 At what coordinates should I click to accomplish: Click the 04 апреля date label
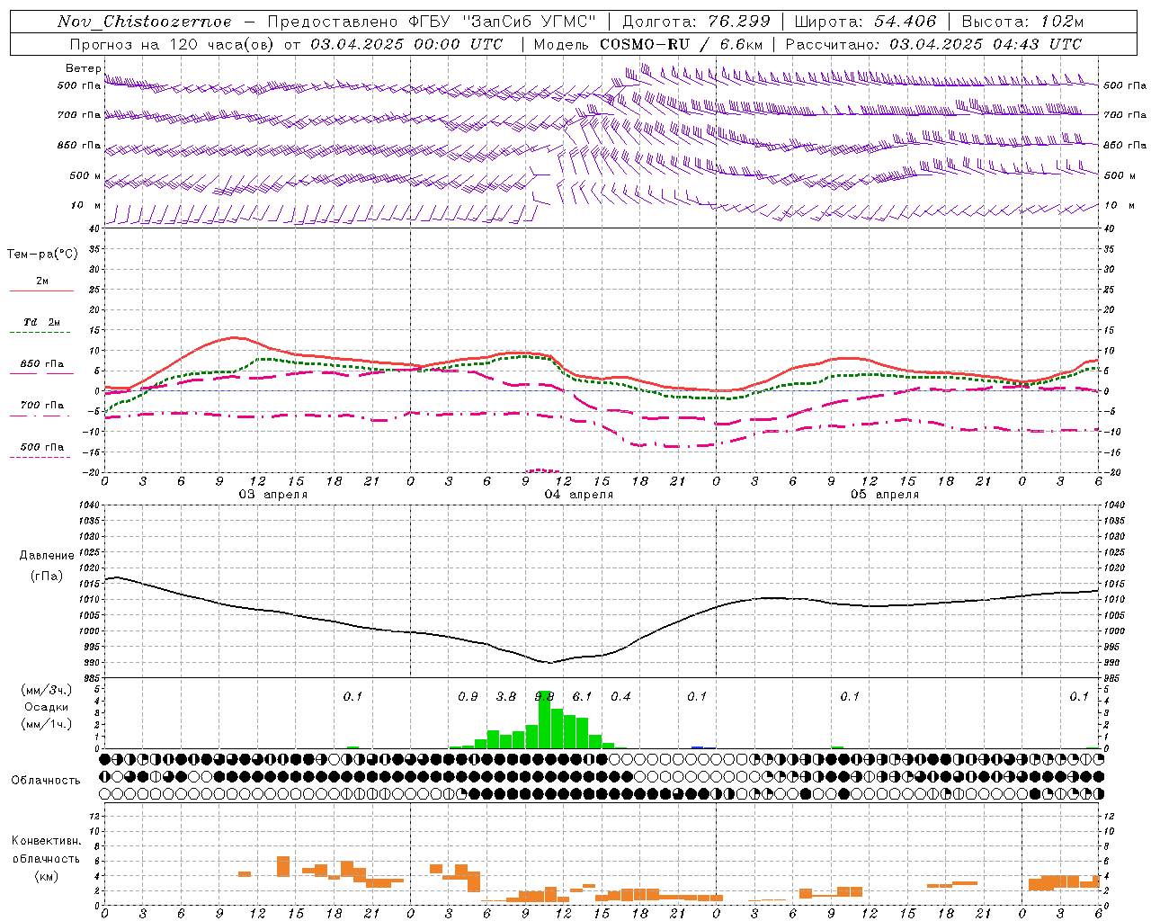point(579,495)
